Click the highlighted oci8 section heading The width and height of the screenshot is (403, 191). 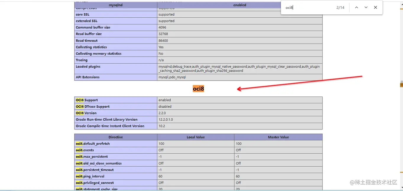coord(198,89)
